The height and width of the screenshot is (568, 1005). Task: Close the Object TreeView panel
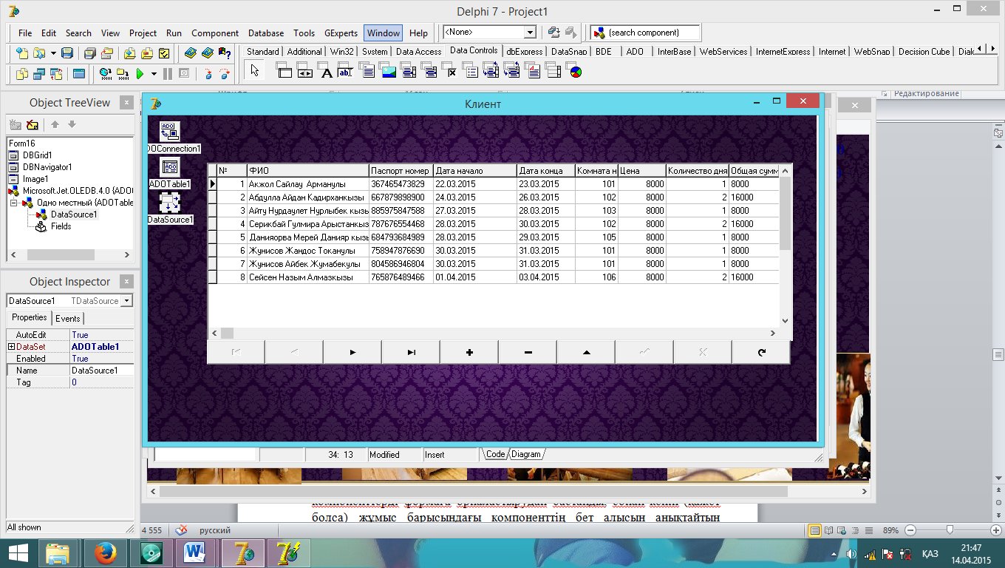[127, 103]
